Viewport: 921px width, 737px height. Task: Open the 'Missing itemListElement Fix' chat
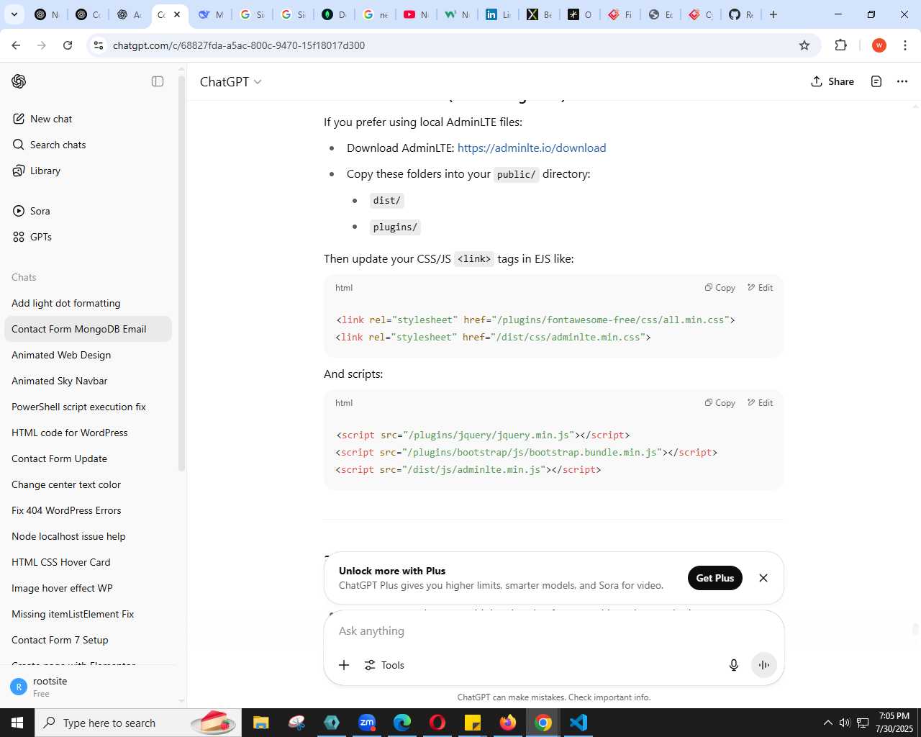88,614
